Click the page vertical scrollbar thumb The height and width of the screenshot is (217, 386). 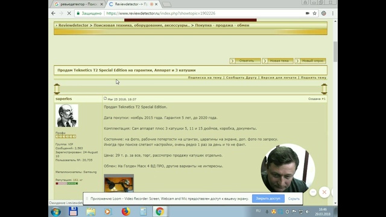[x=335, y=52]
